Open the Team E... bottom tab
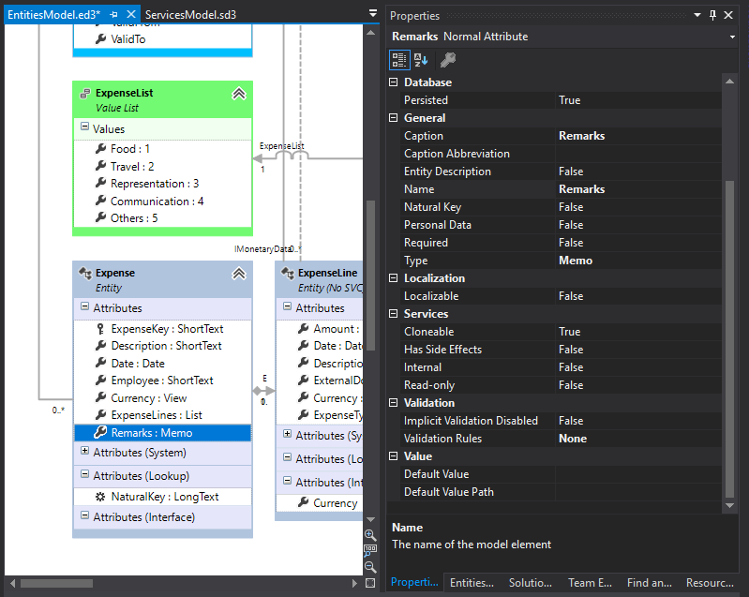 [590, 583]
